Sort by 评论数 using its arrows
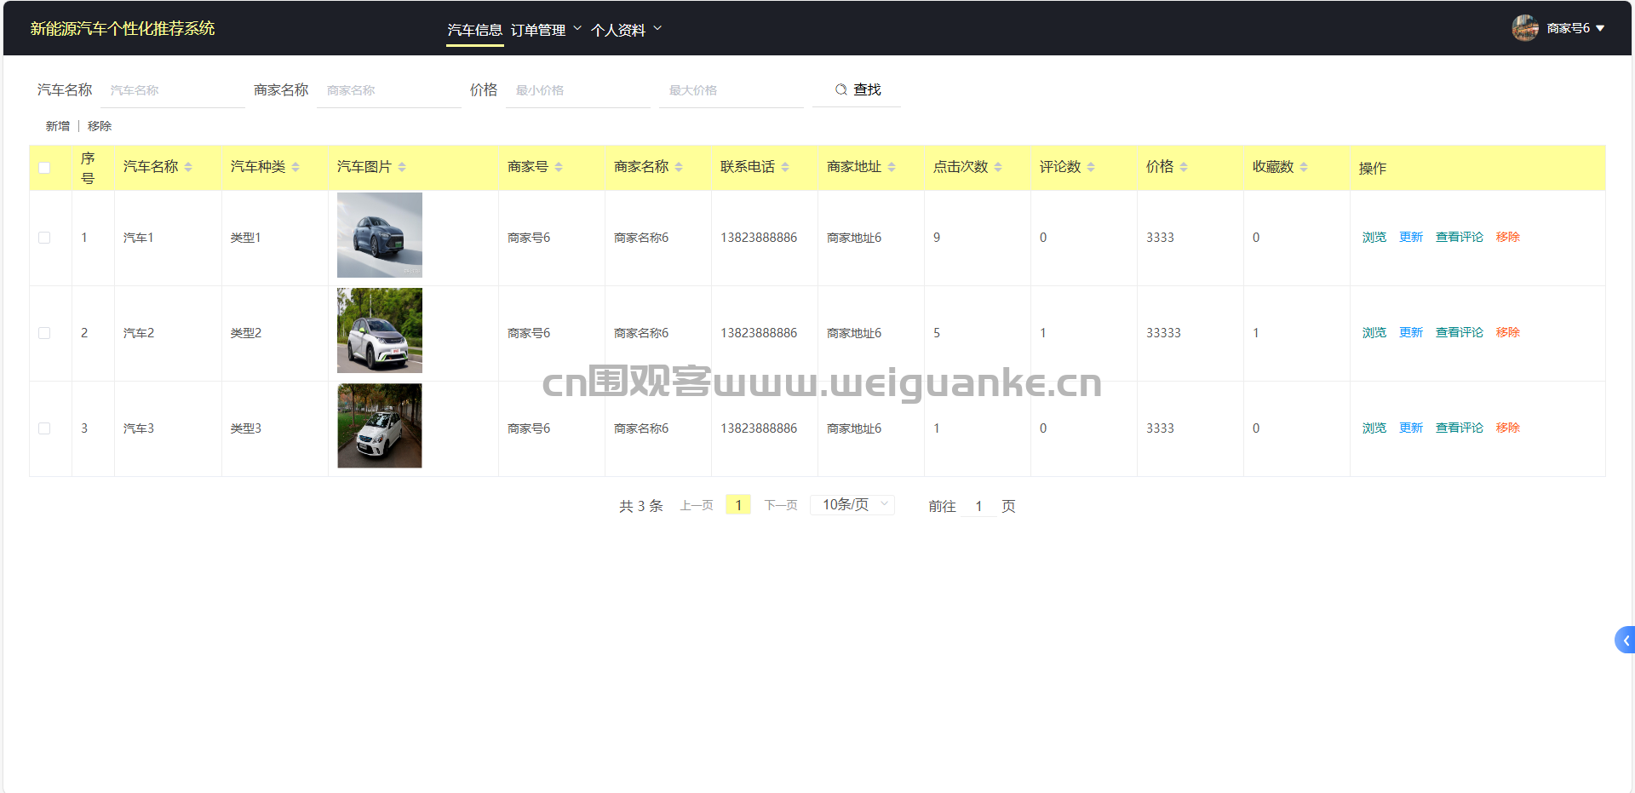1635x793 pixels. [x=1091, y=168]
